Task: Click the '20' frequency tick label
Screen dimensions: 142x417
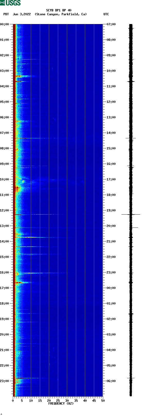Action: pos(49,401)
